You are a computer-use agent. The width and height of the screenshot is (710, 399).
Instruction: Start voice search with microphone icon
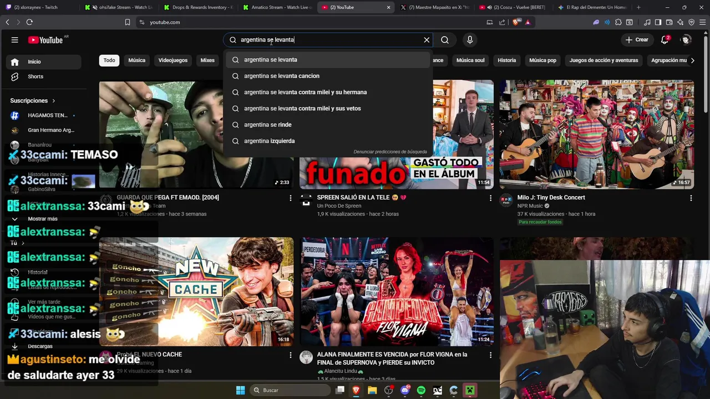(x=470, y=40)
